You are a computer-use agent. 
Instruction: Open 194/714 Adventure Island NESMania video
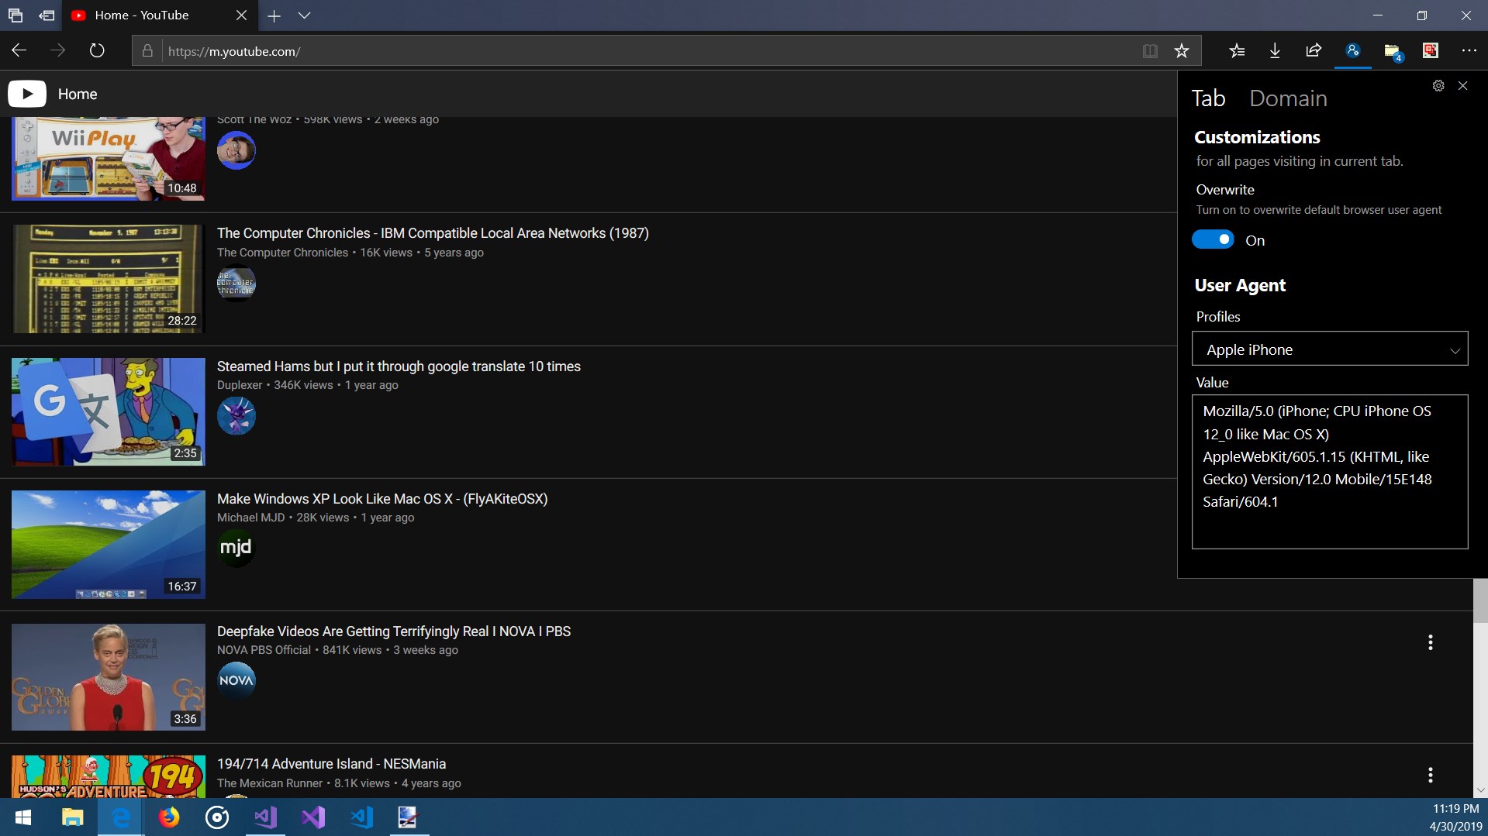click(331, 764)
